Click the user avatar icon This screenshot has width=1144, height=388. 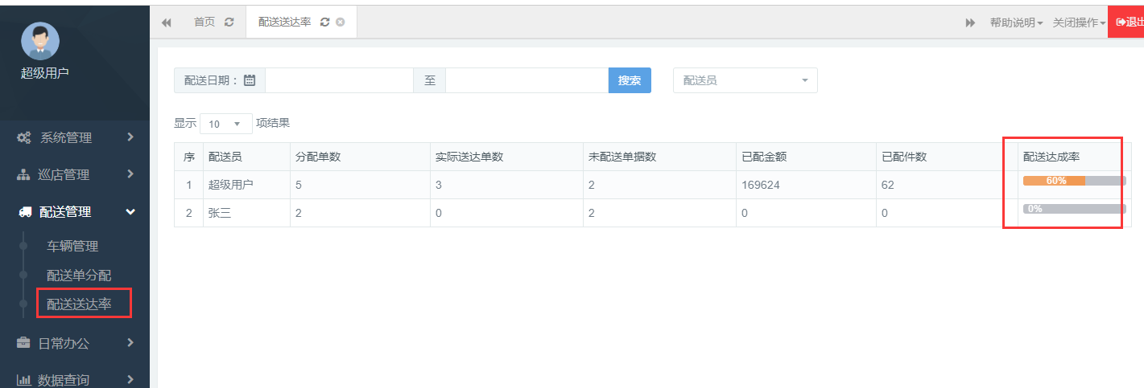coord(40,41)
